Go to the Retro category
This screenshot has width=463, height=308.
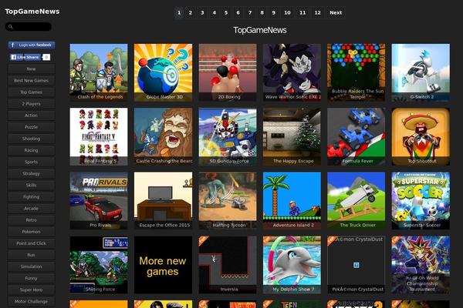[31, 220]
